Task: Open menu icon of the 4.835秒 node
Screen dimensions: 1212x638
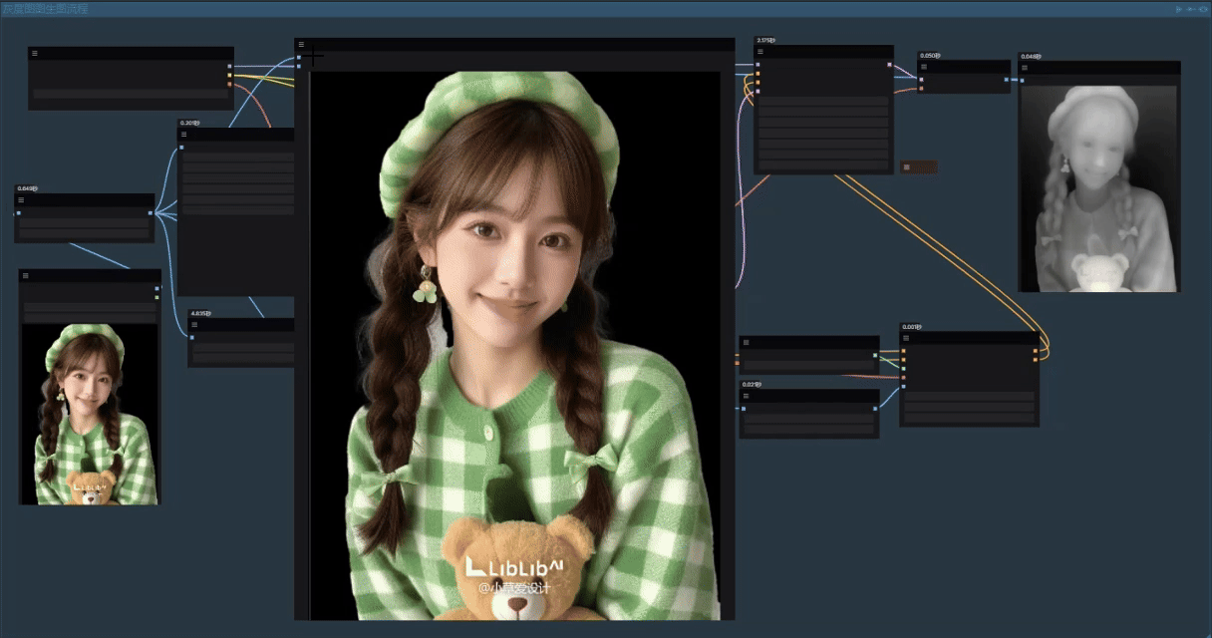Action: pyautogui.click(x=194, y=324)
